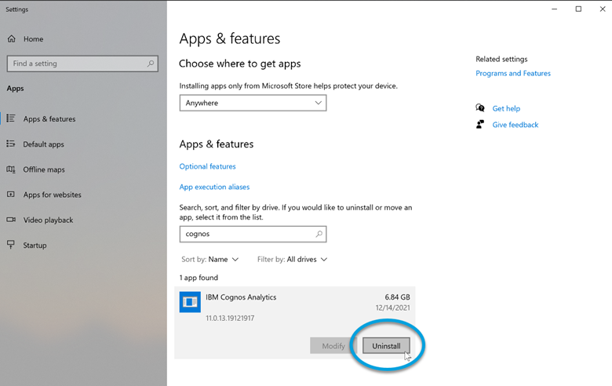The width and height of the screenshot is (612, 386).
Task: Select Apps for websites in sidebar
Action: tap(53, 195)
